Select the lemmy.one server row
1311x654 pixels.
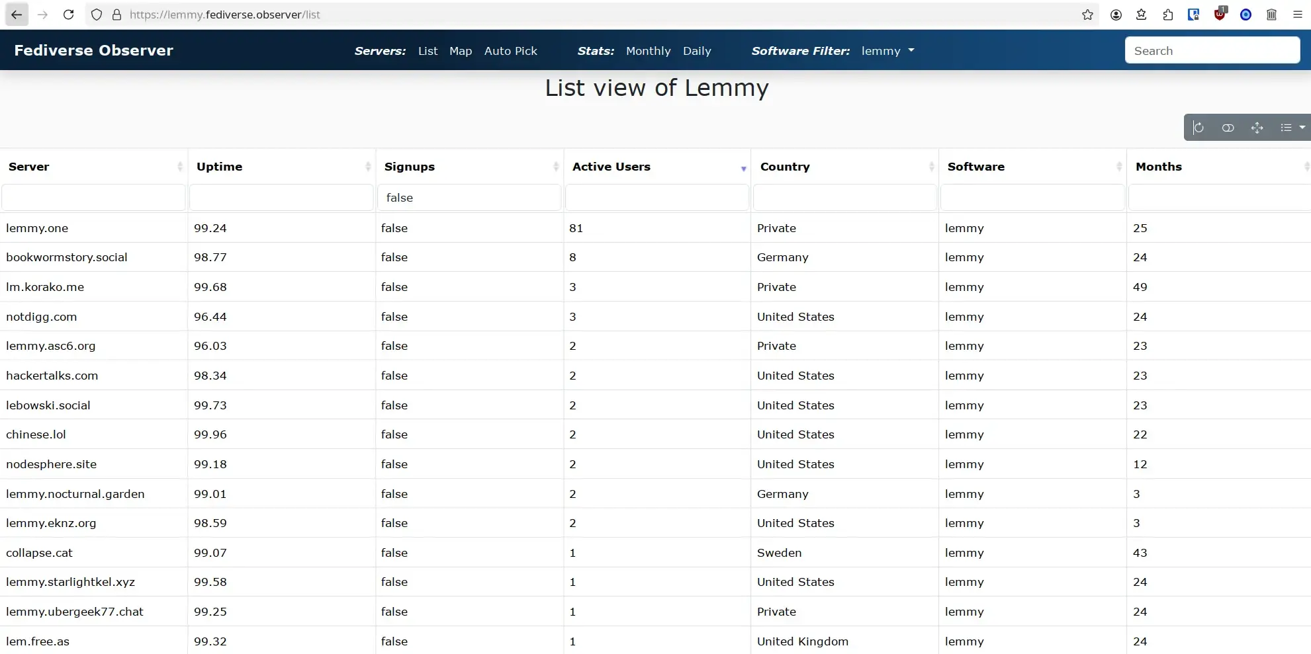pos(655,228)
